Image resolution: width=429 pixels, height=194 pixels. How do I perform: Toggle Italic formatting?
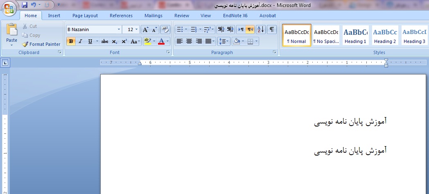point(80,41)
